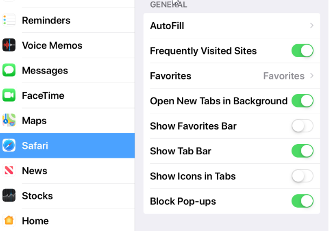Open the Maps icon

click(x=9, y=120)
